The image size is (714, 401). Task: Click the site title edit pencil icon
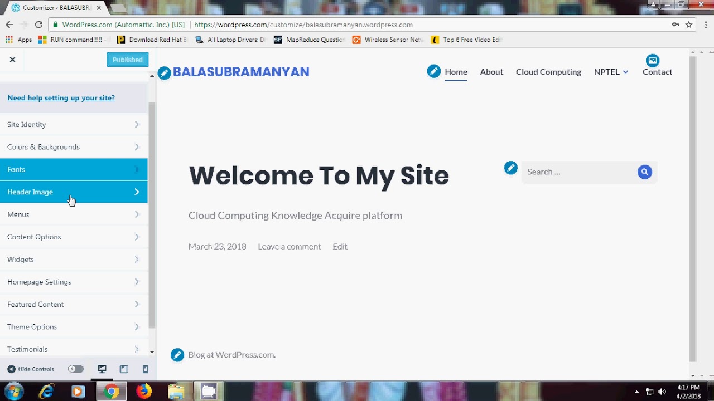coord(164,73)
